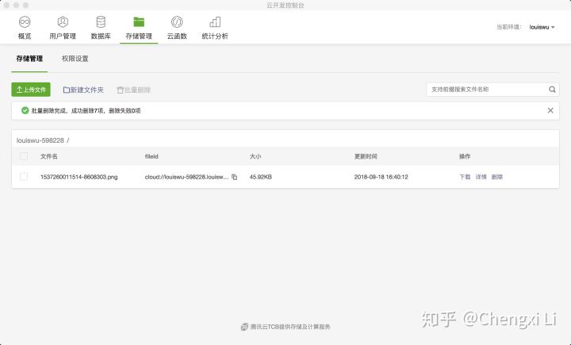Viewport: 571px width, 345px height.
Task: Click the 2018-09-18 16:40:12 update time
Action: (381, 177)
